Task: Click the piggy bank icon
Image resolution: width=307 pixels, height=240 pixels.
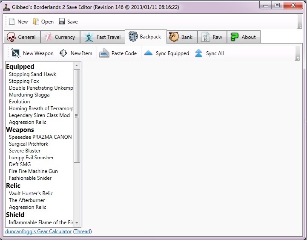Action: click(174, 37)
